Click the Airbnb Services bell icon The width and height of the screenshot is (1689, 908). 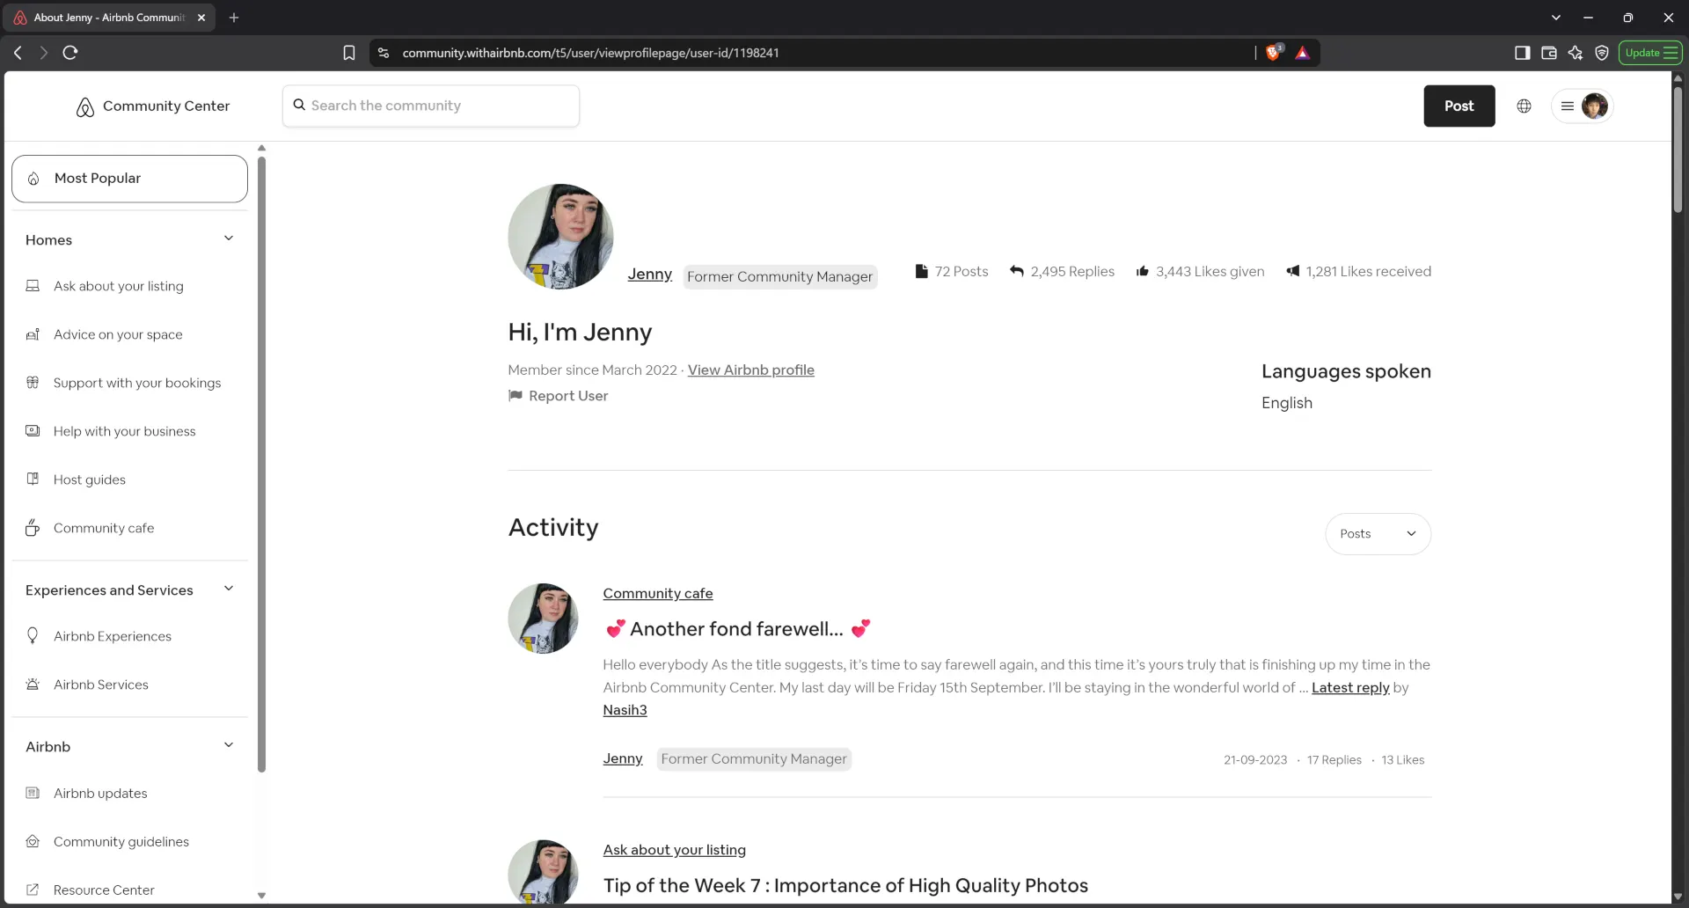(x=33, y=685)
